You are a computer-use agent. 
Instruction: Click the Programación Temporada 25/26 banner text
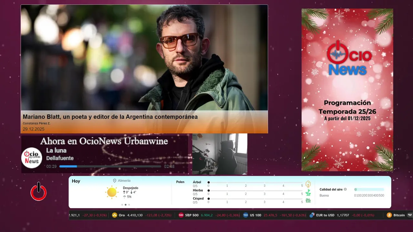click(x=347, y=107)
